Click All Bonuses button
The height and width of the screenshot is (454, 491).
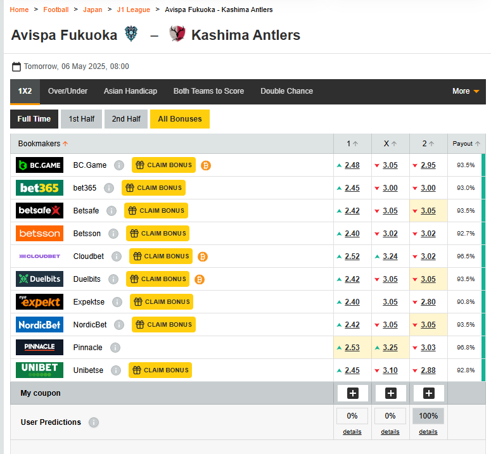180,119
